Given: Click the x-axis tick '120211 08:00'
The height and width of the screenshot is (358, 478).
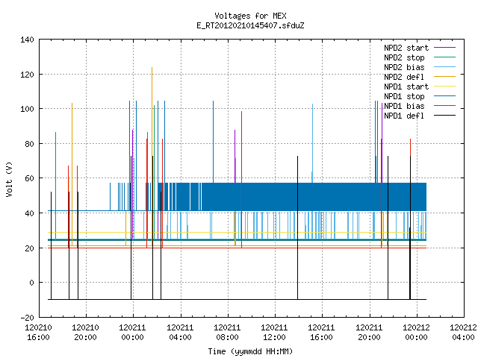Looking at the screenshot, I should click(x=227, y=333).
